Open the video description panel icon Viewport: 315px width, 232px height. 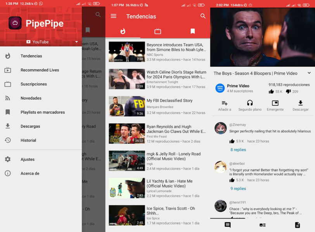point(297,225)
